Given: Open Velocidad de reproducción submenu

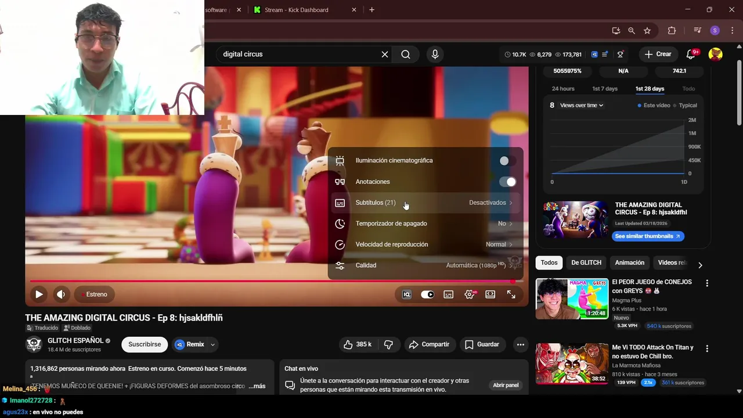Looking at the screenshot, I should point(425,244).
